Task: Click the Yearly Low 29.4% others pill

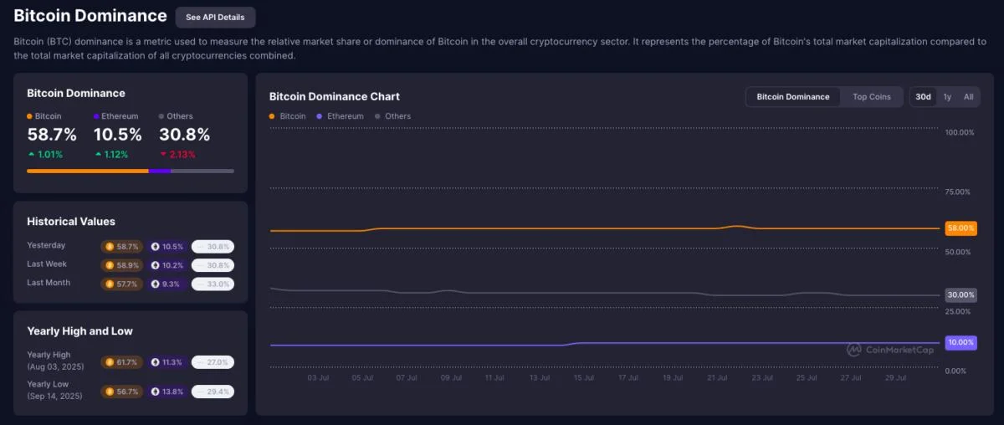Action: pos(213,392)
